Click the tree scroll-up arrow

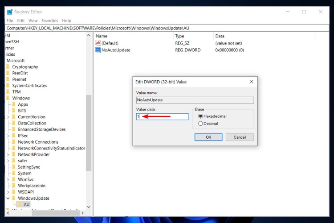(x=89, y=35)
